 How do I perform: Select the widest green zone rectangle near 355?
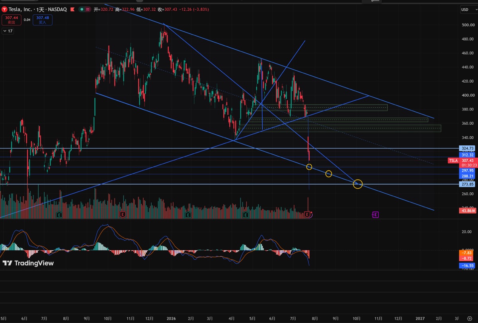click(340, 128)
